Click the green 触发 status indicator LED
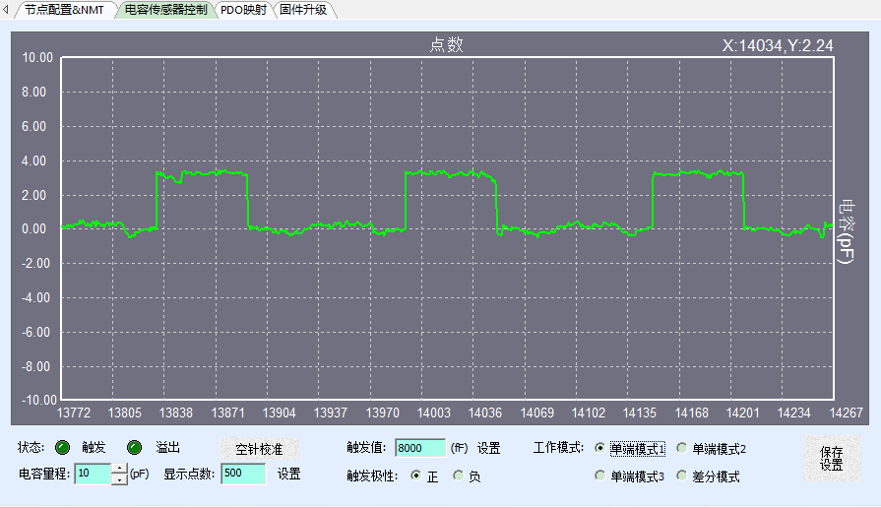Screen dimensions: 881x508 tap(63, 447)
